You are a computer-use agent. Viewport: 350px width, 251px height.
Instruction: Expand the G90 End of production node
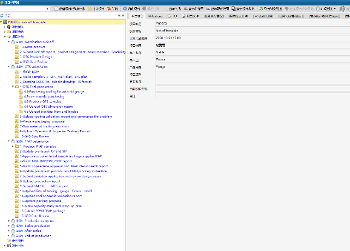point(9,236)
